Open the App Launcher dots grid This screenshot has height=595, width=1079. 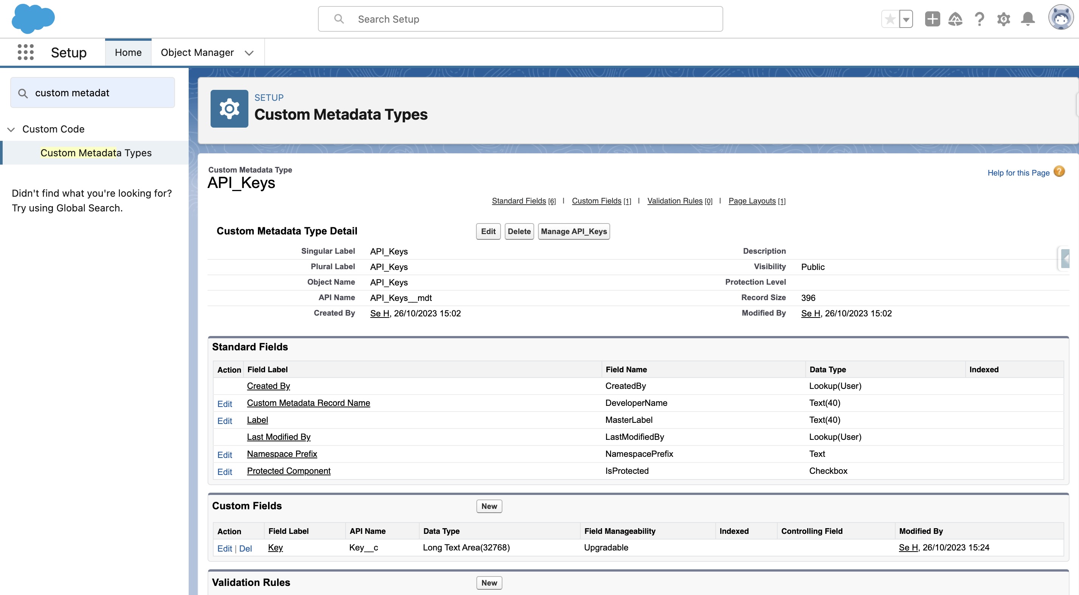click(x=26, y=52)
